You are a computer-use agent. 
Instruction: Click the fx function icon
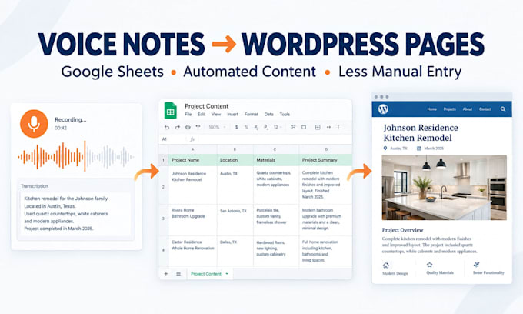point(192,139)
